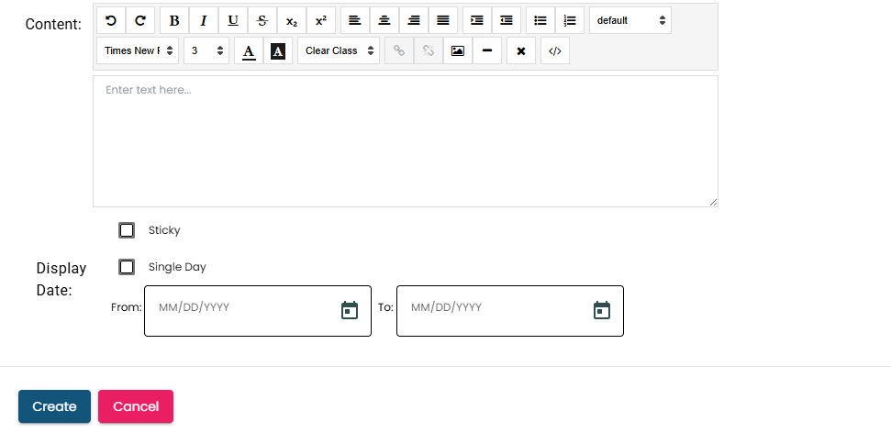Click the remove formatting X icon
Screen dimensions: 891x444
pyautogui.click(x=520, y=50)
